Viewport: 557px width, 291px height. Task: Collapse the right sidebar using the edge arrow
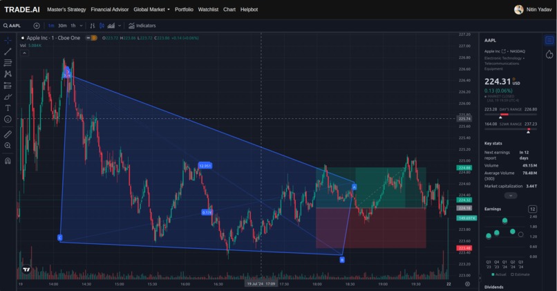point(480,277)
